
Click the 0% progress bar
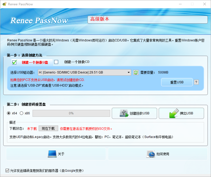71,113
